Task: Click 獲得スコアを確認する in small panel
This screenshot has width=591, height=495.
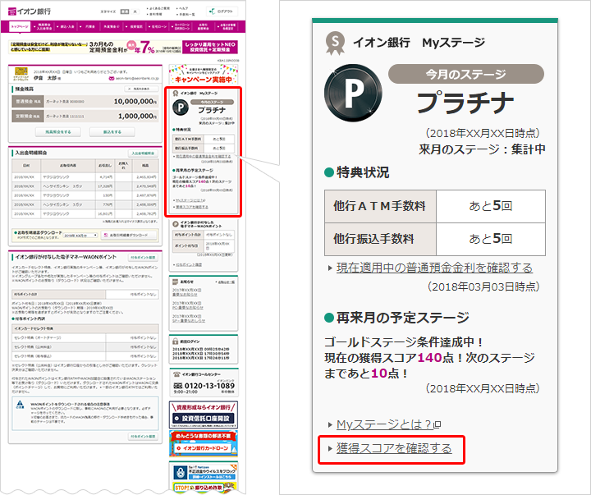Action: tap(192, 207)
